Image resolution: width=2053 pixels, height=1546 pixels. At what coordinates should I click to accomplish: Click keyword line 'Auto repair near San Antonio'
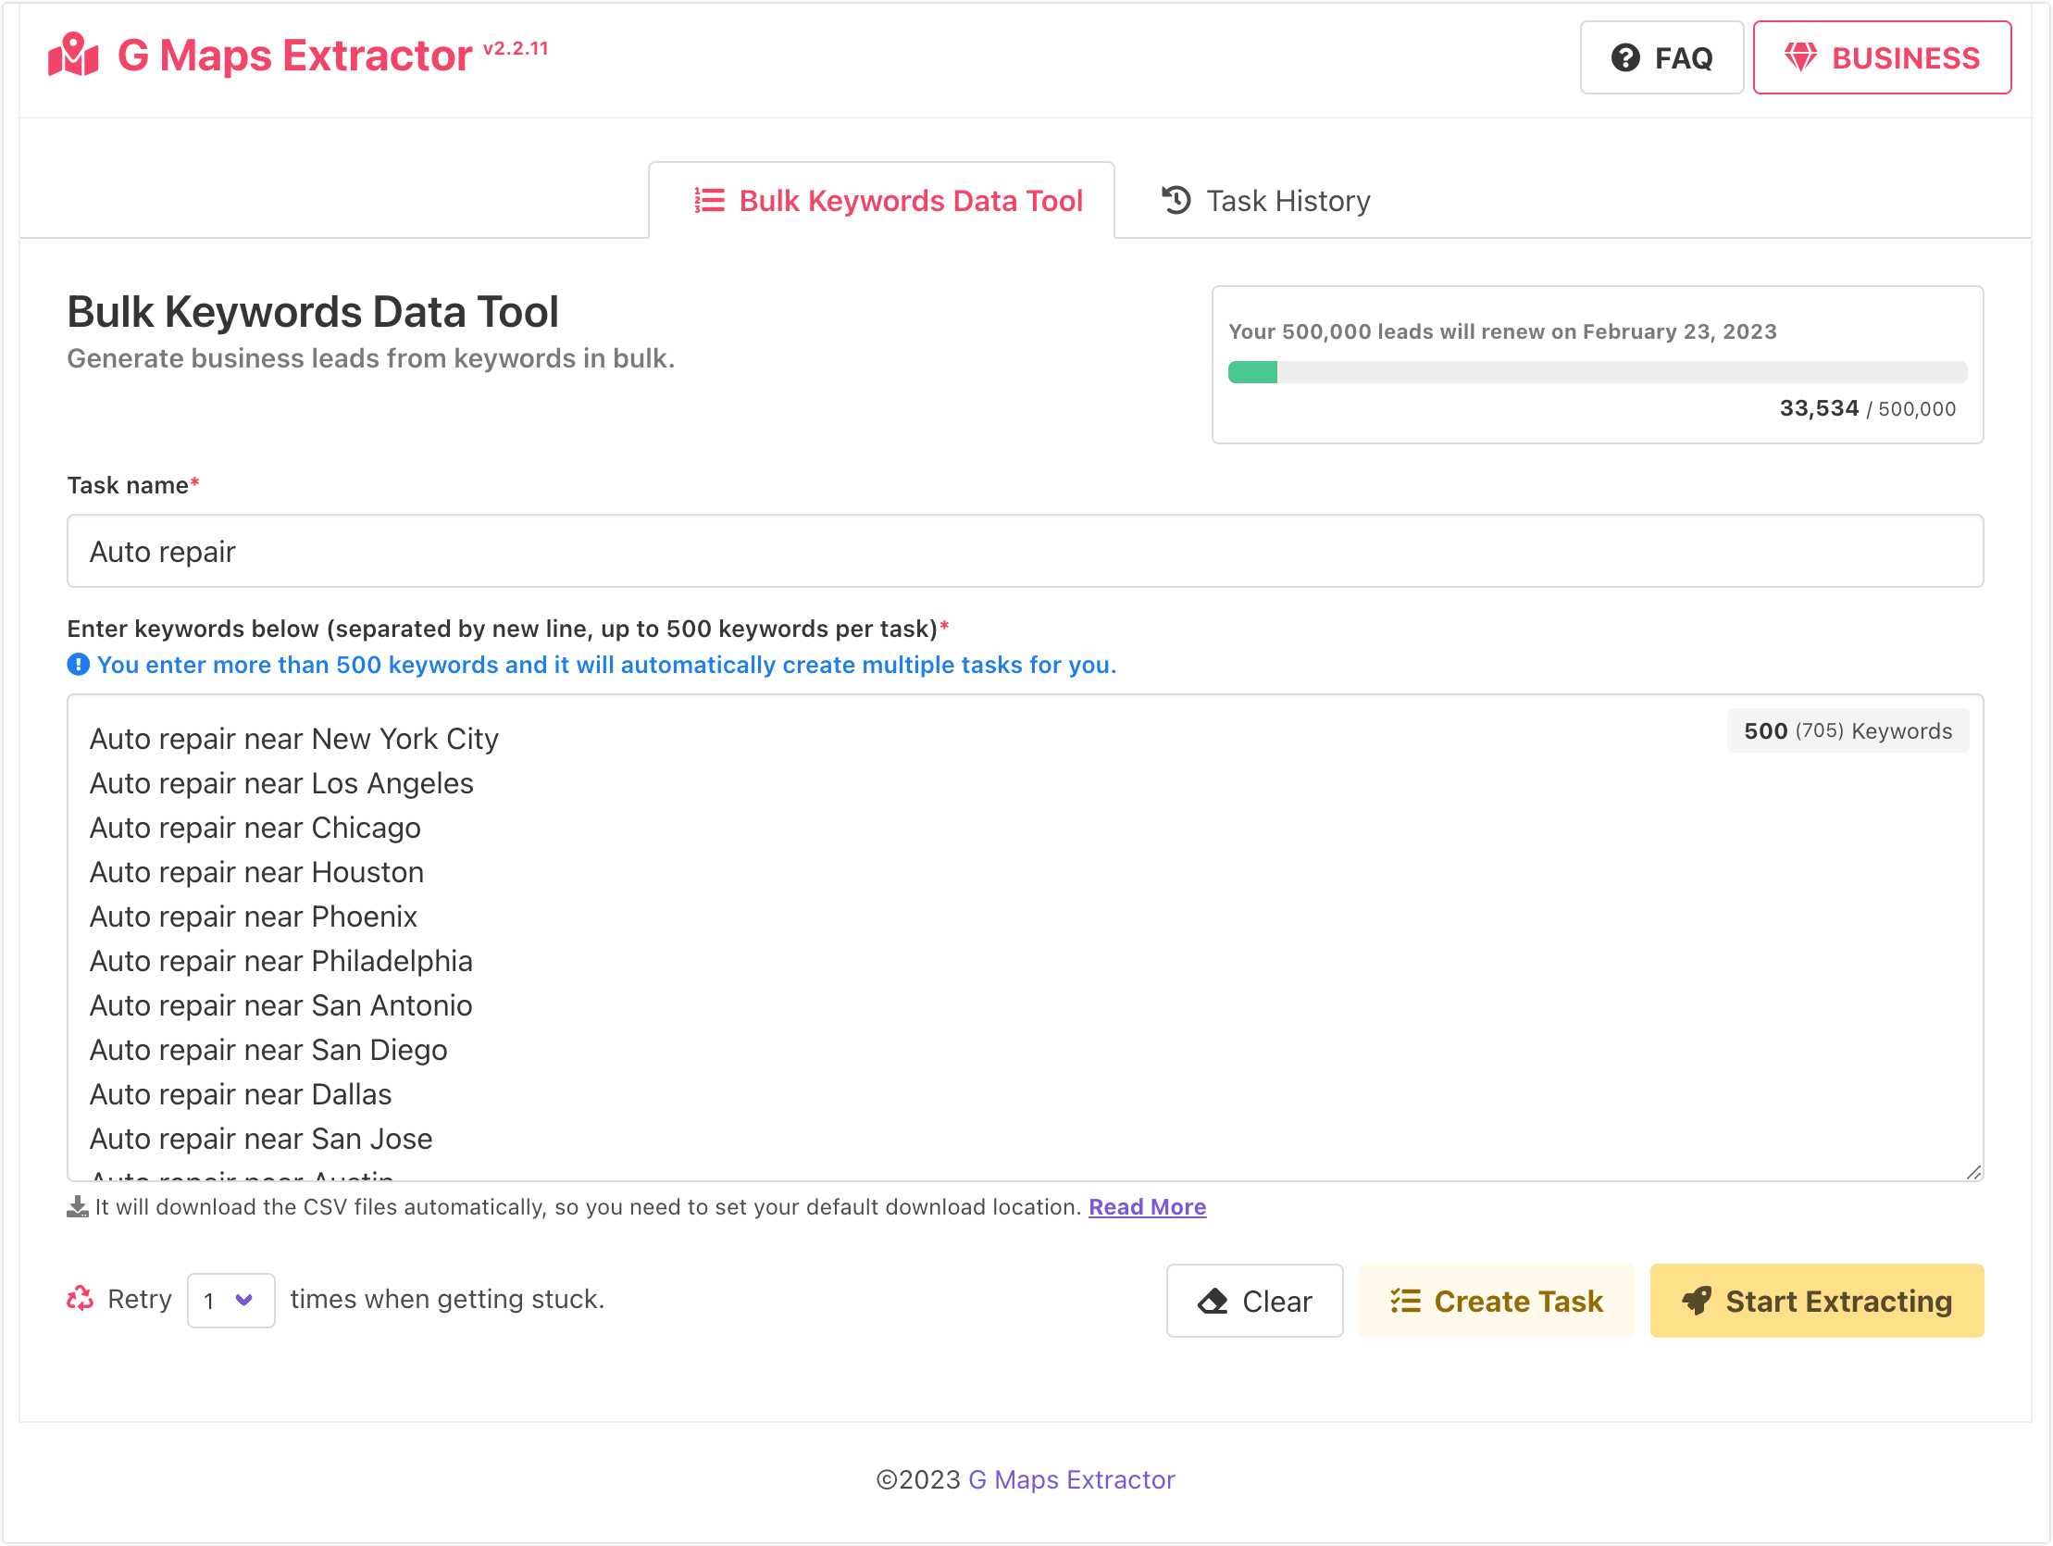(280, 1005)
